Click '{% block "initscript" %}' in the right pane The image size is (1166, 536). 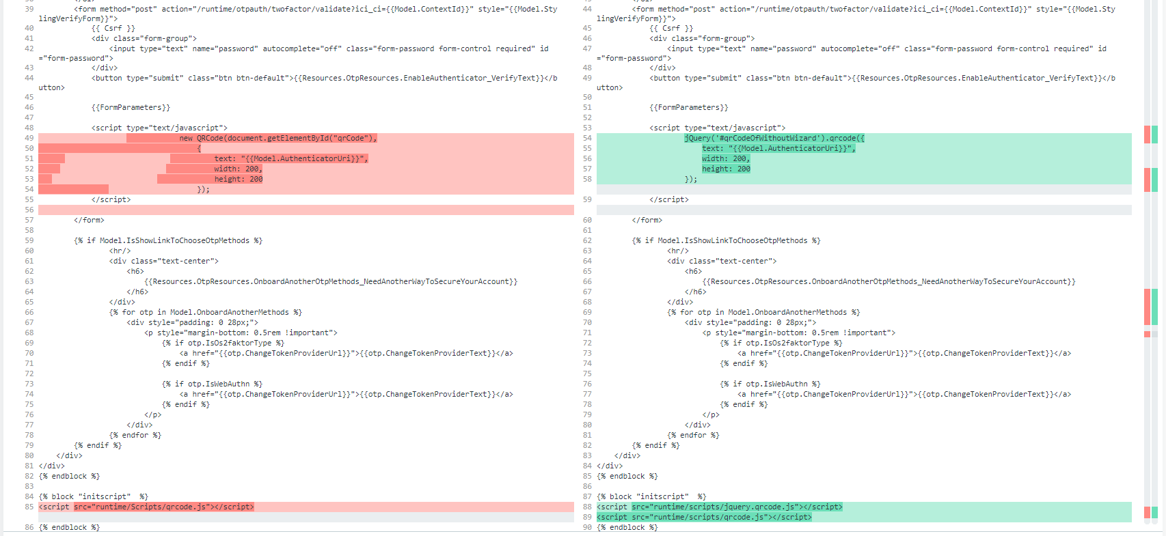[x=651, y=496]
